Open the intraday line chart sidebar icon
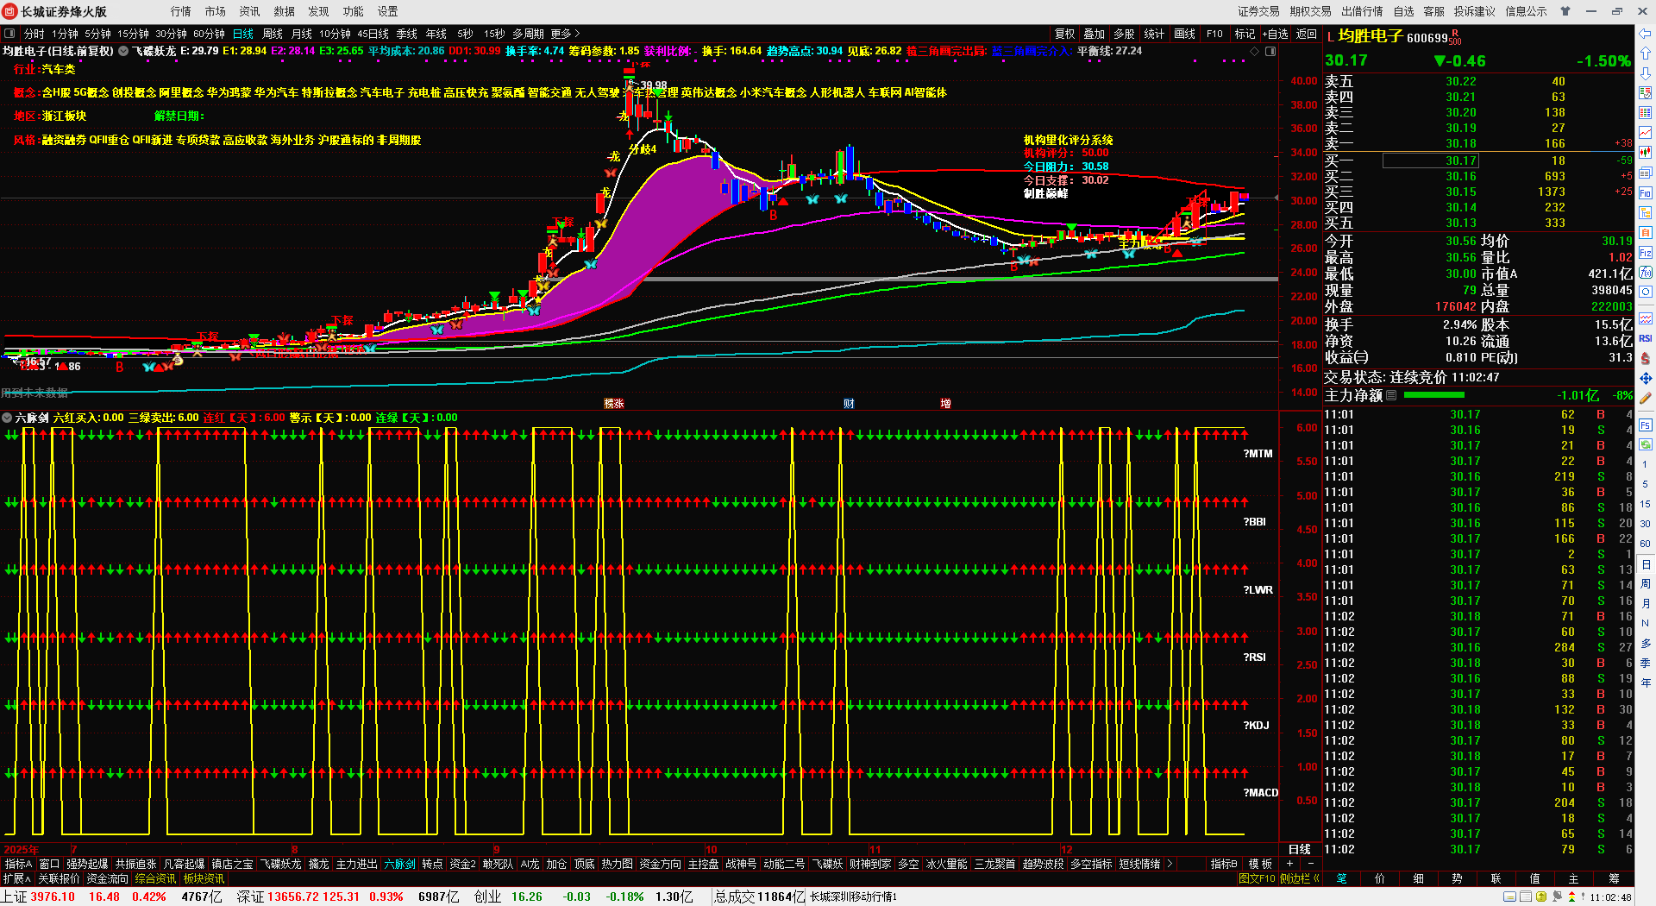Screen dimensions: 1656x906 [x=1646, y=132]
